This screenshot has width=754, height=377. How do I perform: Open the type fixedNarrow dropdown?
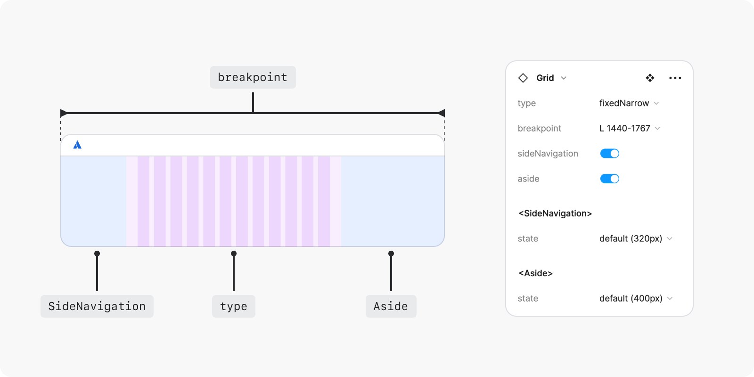629,103
